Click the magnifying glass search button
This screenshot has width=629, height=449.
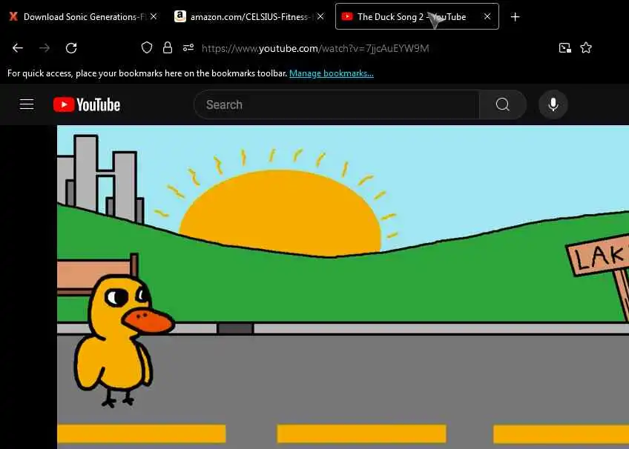pos(503,104)
